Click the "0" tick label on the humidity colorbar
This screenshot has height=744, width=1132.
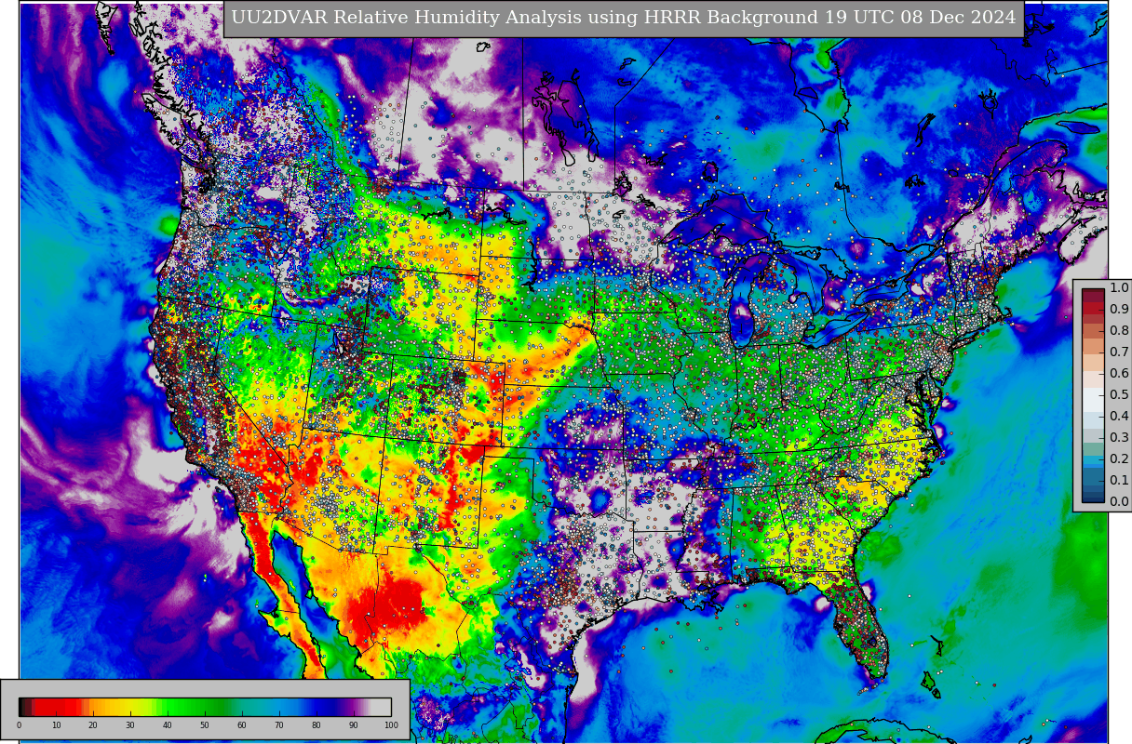point(19,725)
